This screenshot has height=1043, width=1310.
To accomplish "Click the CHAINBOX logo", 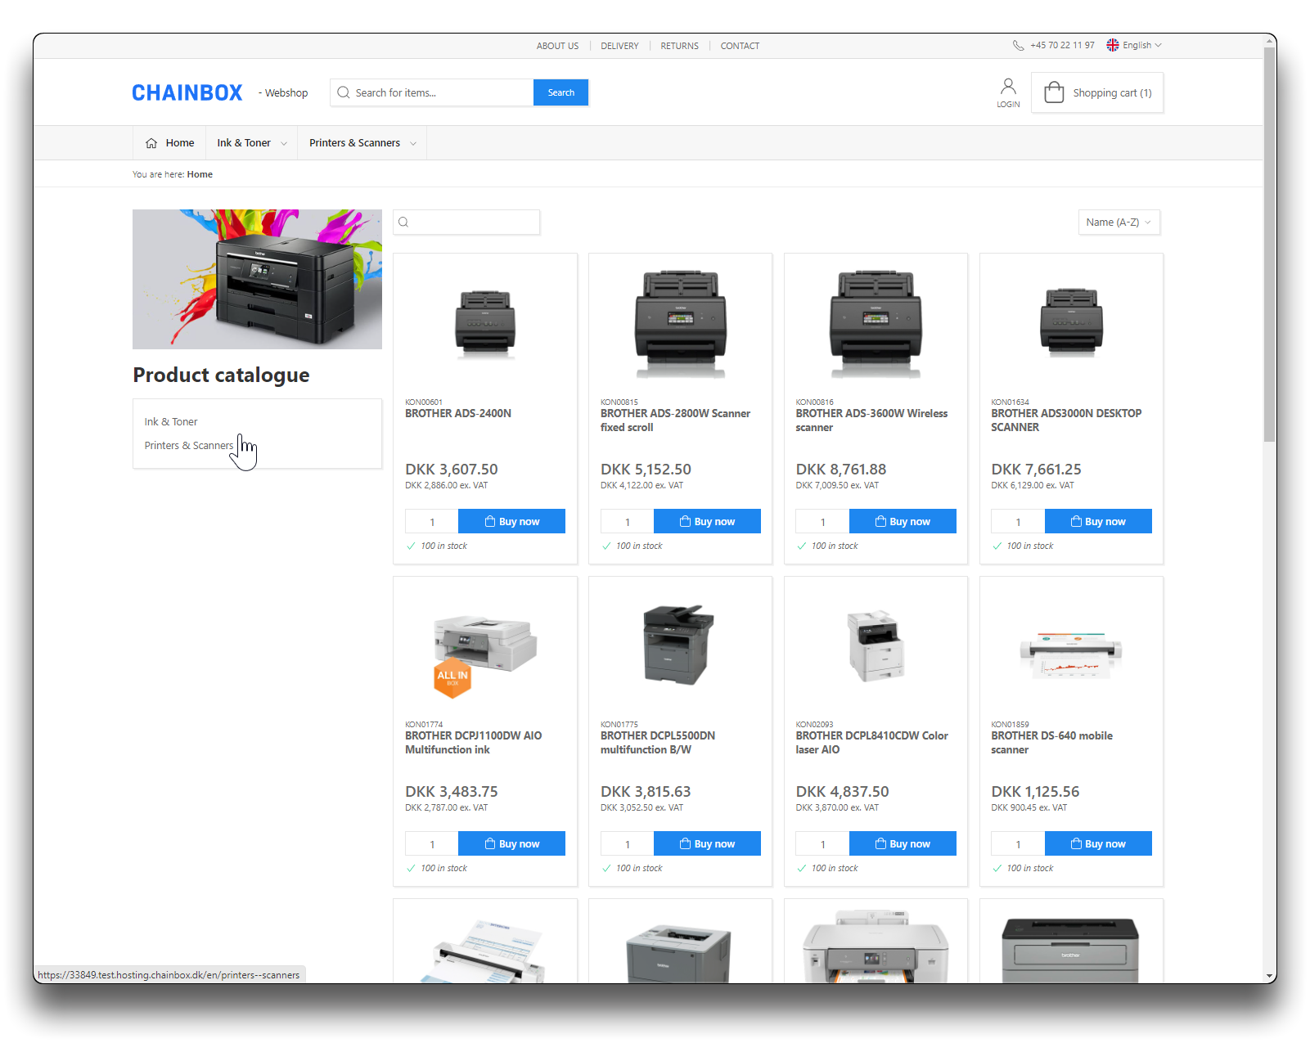I will coord(187,93).
